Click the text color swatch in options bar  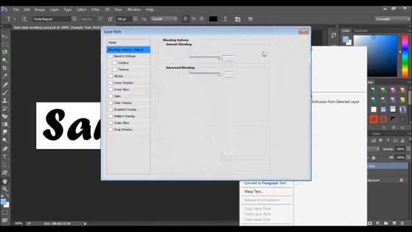click(x=213, y=19)
